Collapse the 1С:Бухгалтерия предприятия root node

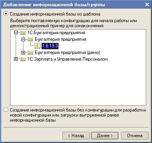coord(16,33)
